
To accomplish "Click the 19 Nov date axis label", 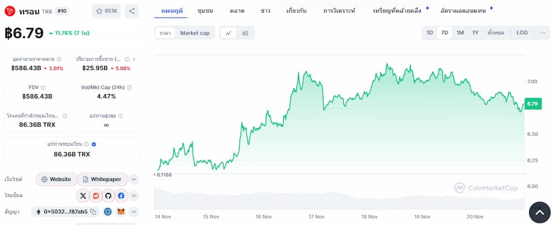I will (422, 217).
